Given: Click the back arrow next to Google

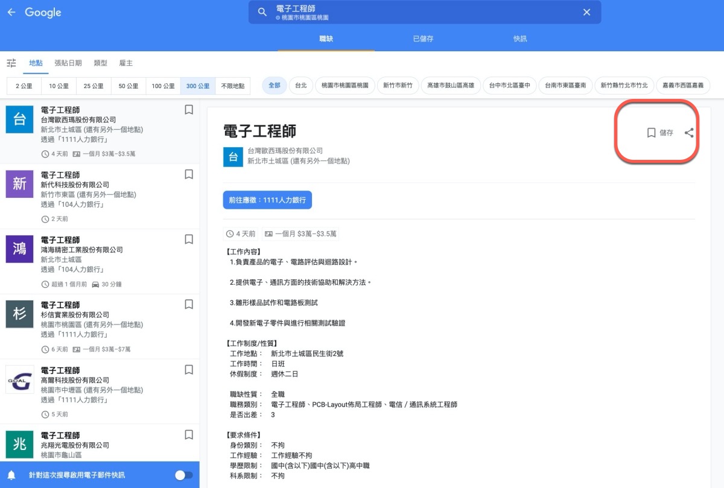Looking at the screenshot, I should click(11, 12).
